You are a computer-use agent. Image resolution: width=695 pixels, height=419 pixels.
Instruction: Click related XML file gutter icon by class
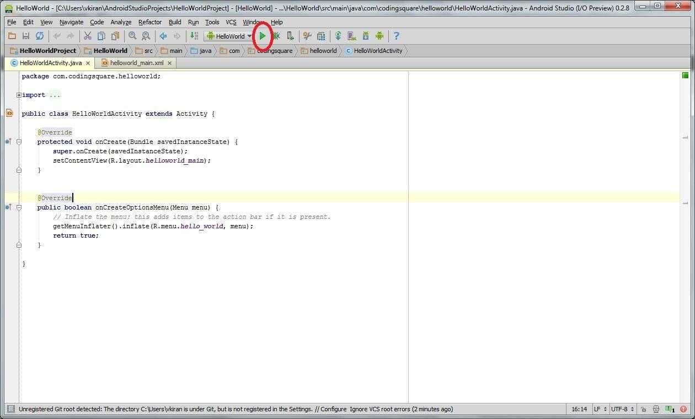click(x=9, y=113)
